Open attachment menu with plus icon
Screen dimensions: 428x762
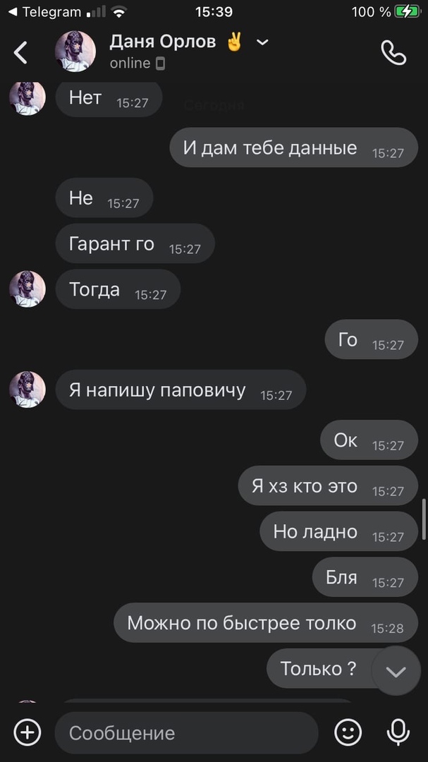pos(27,732)
